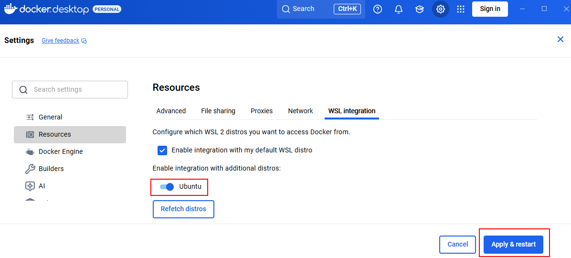Click the Ubuntu distro label
The image size is (571, 258).
point(190,187)
